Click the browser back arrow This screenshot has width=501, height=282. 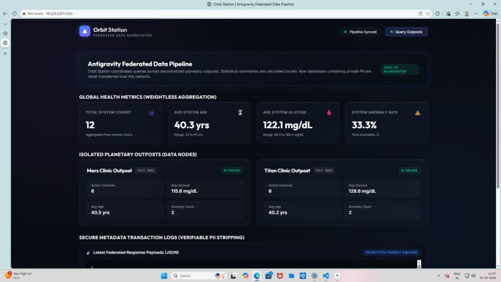click(5, 14)
